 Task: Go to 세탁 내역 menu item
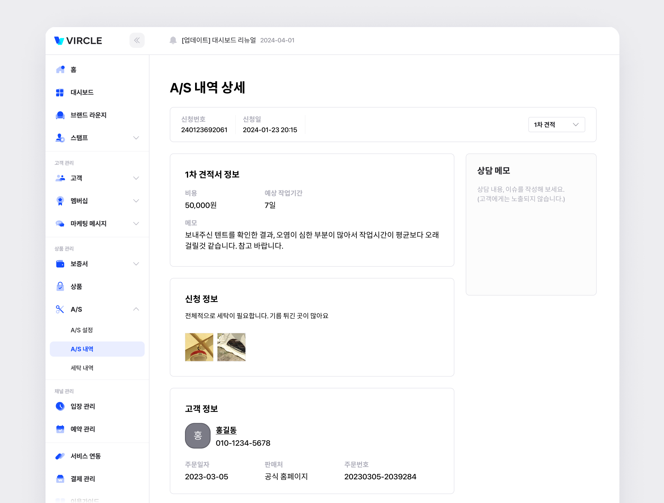coord(82,368)
